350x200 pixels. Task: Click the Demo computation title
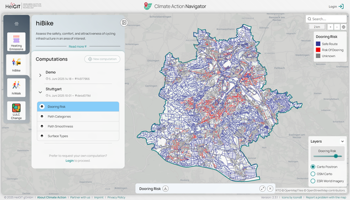51,72
